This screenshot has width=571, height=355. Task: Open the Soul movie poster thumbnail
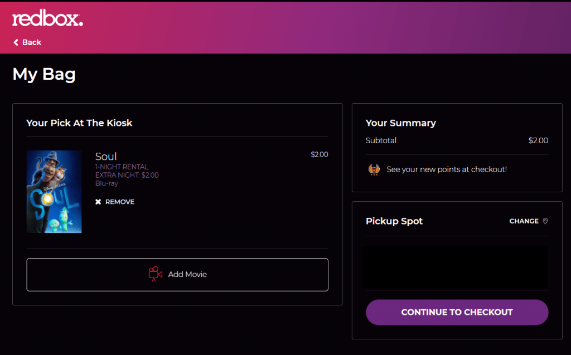[54, 192]
